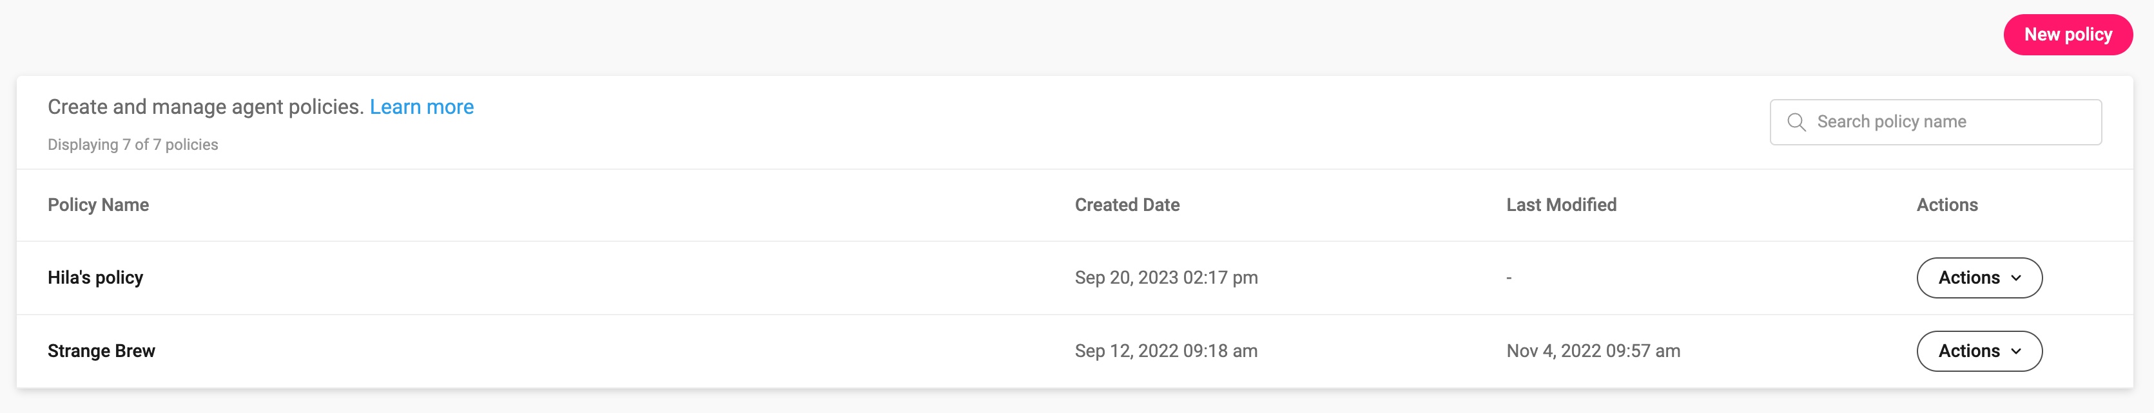Open the Learn more link
The image size is (2154, 413).
pyautogui.click(x=422, y=107)
